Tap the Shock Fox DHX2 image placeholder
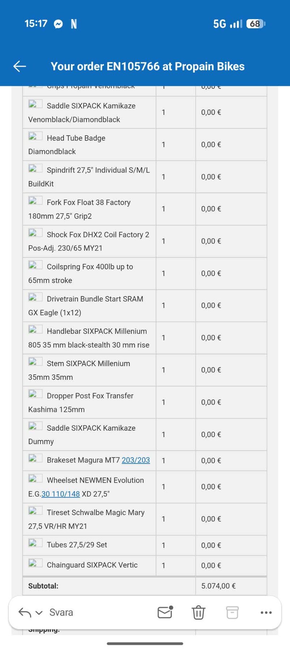The height and width of the screenshot is (652, 290). point(35,233)
